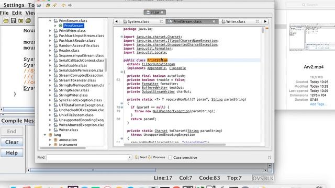Screen dimensions: 335x188
Task: Select StringReader.class in the tree
Action: (x=74, y=90)
